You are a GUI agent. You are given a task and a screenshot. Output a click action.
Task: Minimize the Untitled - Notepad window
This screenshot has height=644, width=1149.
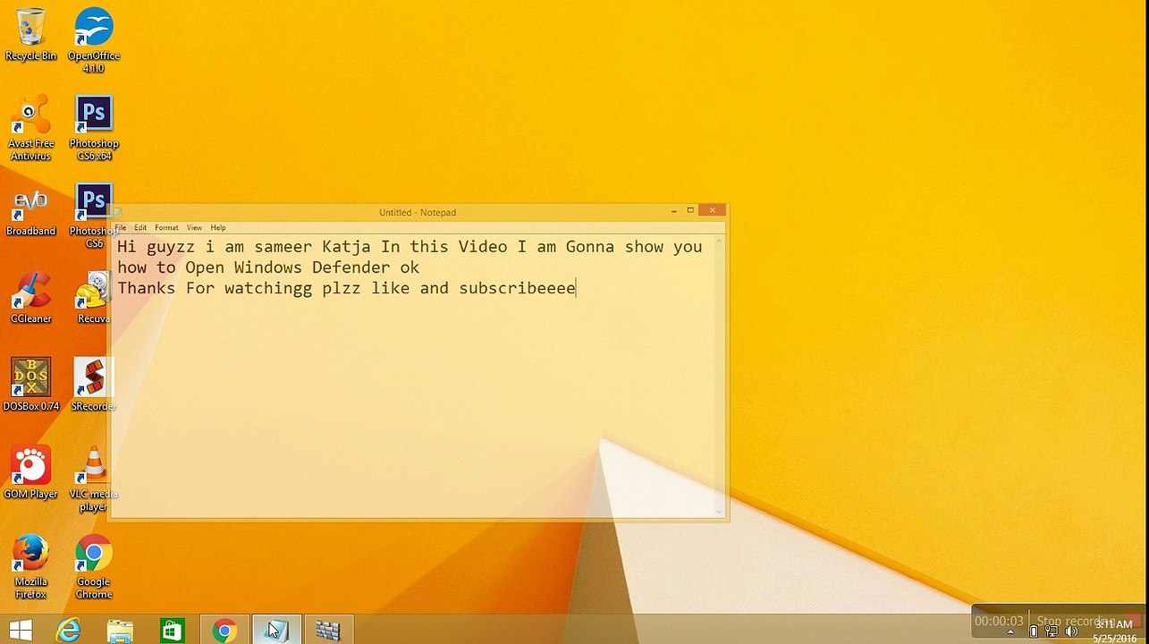click(673, 211)
